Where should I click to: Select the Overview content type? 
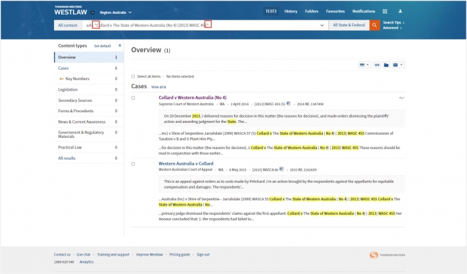[89, 57]
